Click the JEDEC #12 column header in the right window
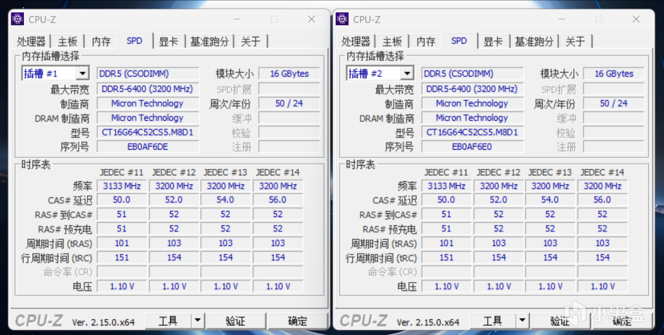 pyautogui.click(x=499, y=172)
